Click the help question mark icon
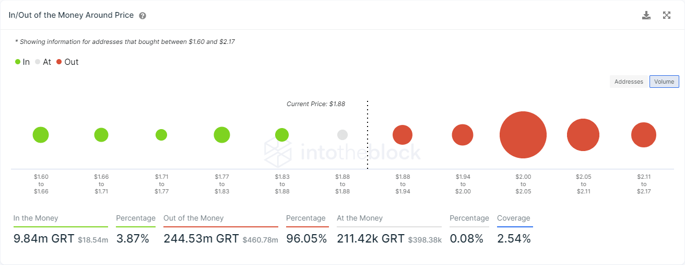 click(143, 16)
